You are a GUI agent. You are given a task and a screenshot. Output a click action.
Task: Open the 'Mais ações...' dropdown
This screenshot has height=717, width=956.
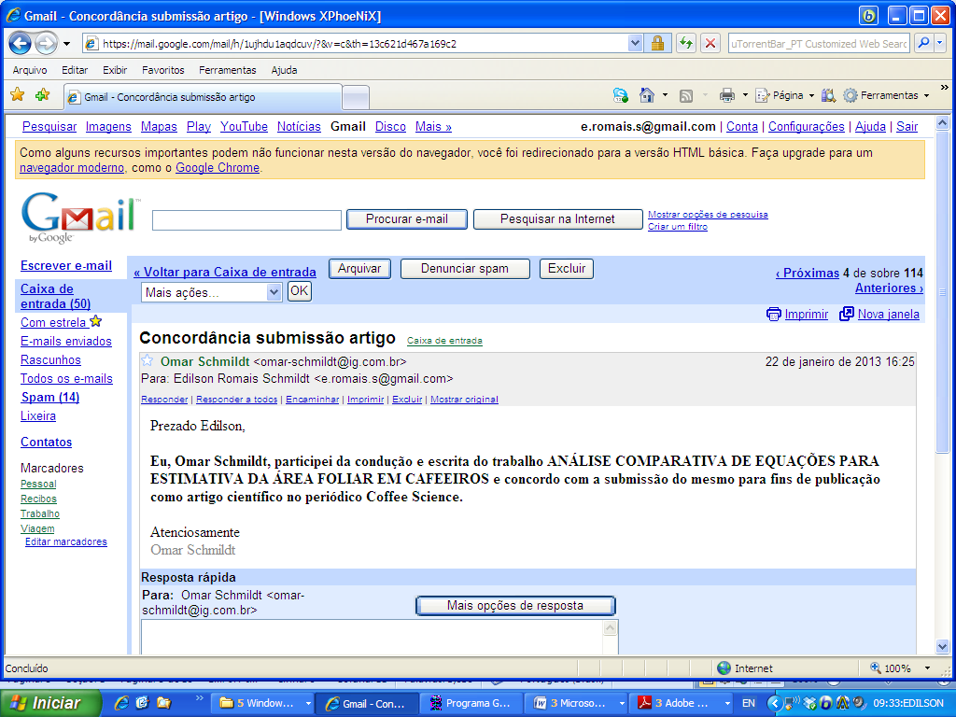(x=211, y=291)
